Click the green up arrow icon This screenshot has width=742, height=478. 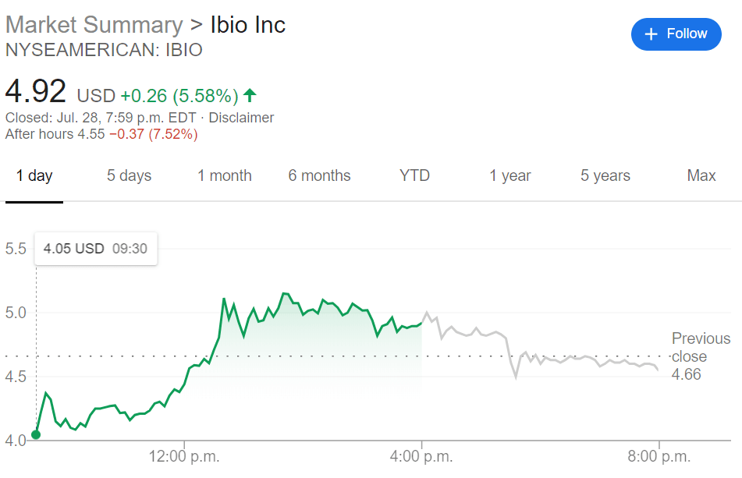pyautogui.click(x=250, y=96)
